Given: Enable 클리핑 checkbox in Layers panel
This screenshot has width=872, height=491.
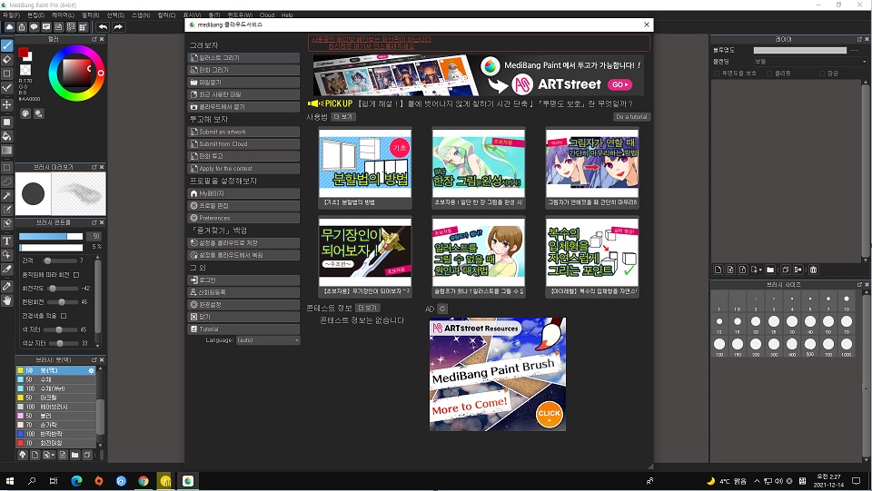Looking at the screenshot, I should pyautogui.click(x=769, y=74).
